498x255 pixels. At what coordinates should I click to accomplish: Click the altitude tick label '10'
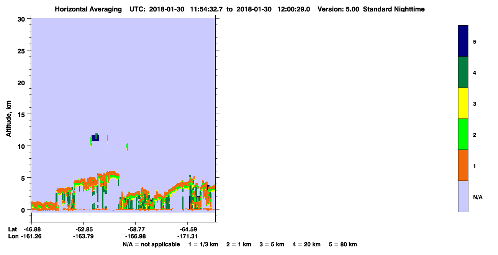click(x=22, y=146)
